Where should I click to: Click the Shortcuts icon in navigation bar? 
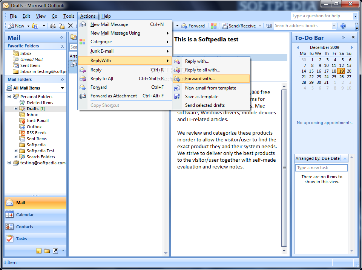(55, 251)
